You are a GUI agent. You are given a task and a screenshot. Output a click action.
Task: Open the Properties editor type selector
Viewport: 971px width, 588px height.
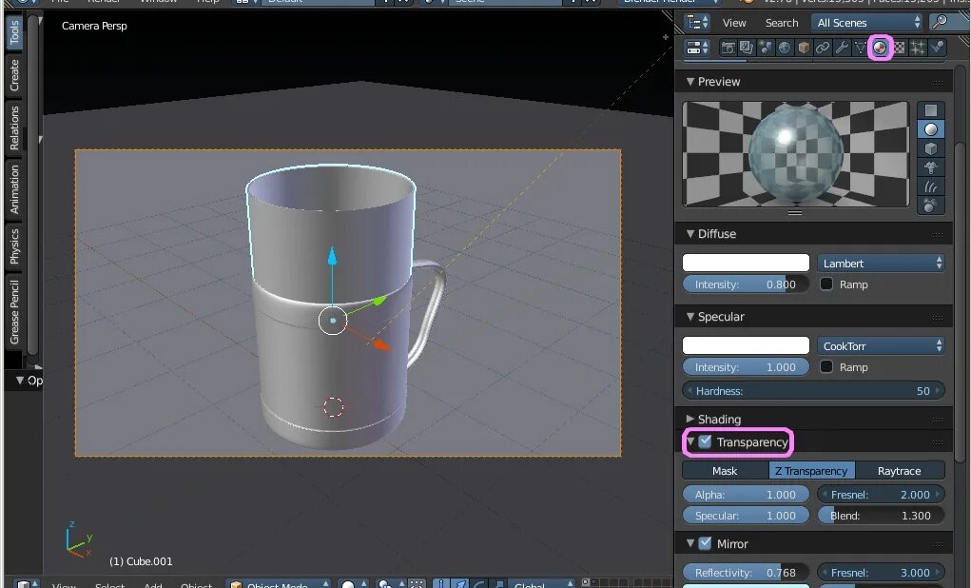(698, 48)
